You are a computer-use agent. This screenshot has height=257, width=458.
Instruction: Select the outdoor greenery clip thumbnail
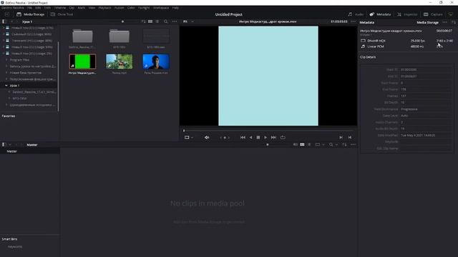pyautogui.click(x=120, y=61)
